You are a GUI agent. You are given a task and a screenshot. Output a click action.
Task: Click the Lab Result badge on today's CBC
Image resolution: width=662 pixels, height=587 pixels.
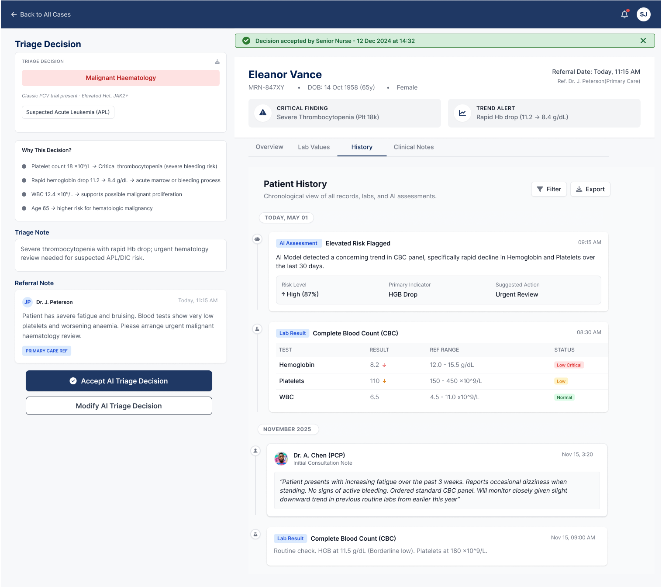pyautogui.click(x=293, y=333)
